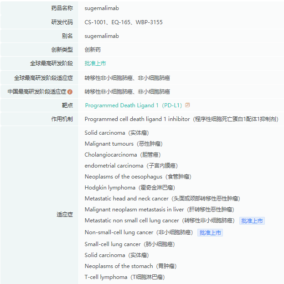Click Metastatic non small cell lung cancer text
Image resolution: width=284 pixels, height=284 pixels.
click(160, 221)
